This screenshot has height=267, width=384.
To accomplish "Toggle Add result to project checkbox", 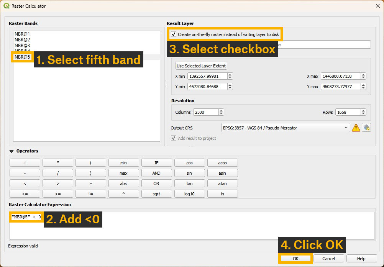I will click(x=173, y=138).
